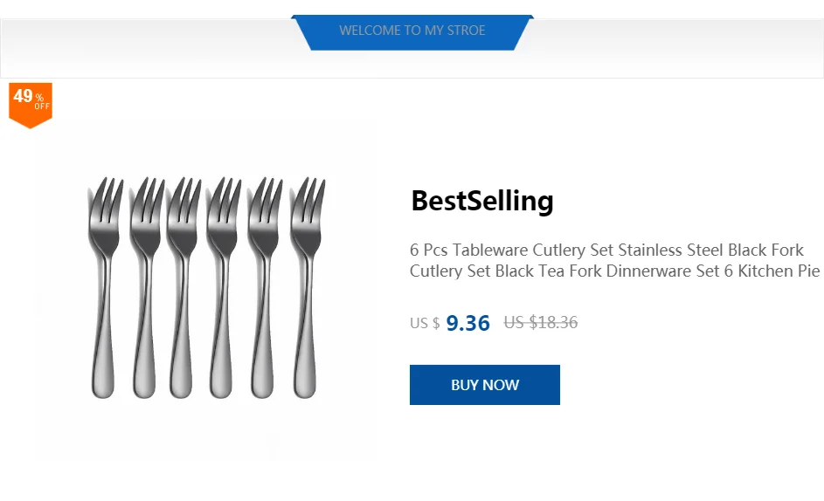Click the BUY NOW button
This screenshot has width=824, height=501.
(x=484, y=385)
